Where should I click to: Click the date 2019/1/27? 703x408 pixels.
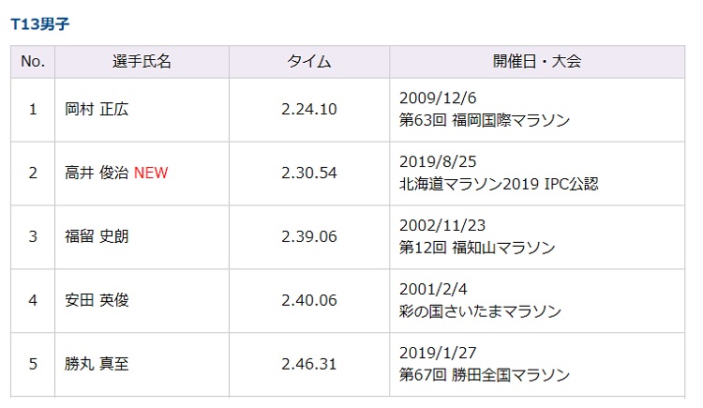point(438,353)
